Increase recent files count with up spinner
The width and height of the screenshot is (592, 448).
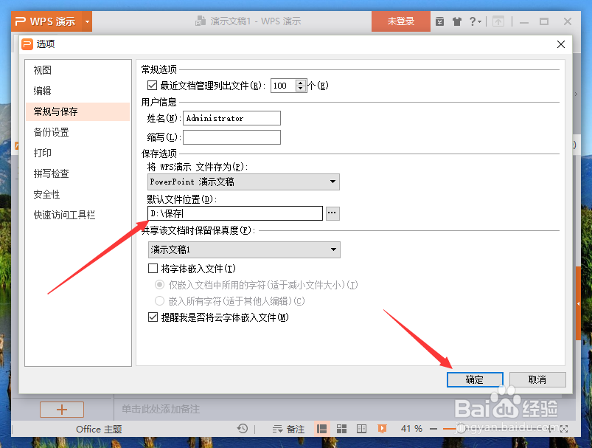[301, 83]
